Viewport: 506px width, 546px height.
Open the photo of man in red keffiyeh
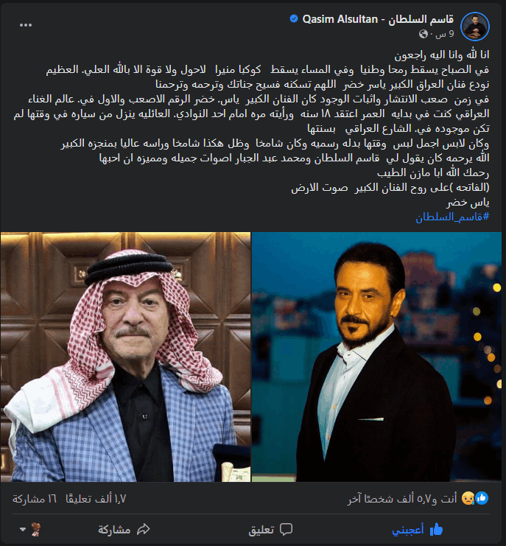coord(126,357)
